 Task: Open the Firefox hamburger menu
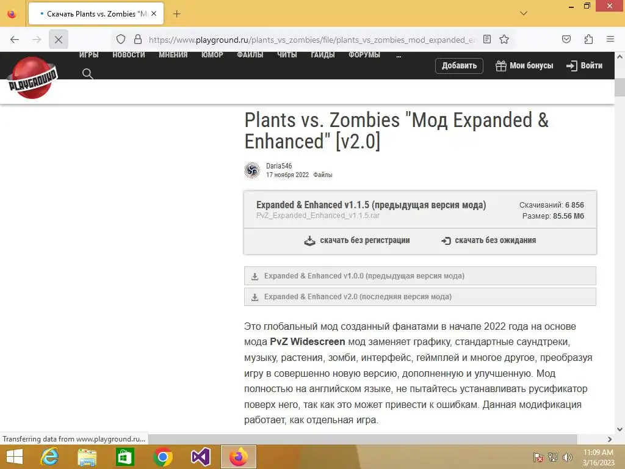pos(610,39)
